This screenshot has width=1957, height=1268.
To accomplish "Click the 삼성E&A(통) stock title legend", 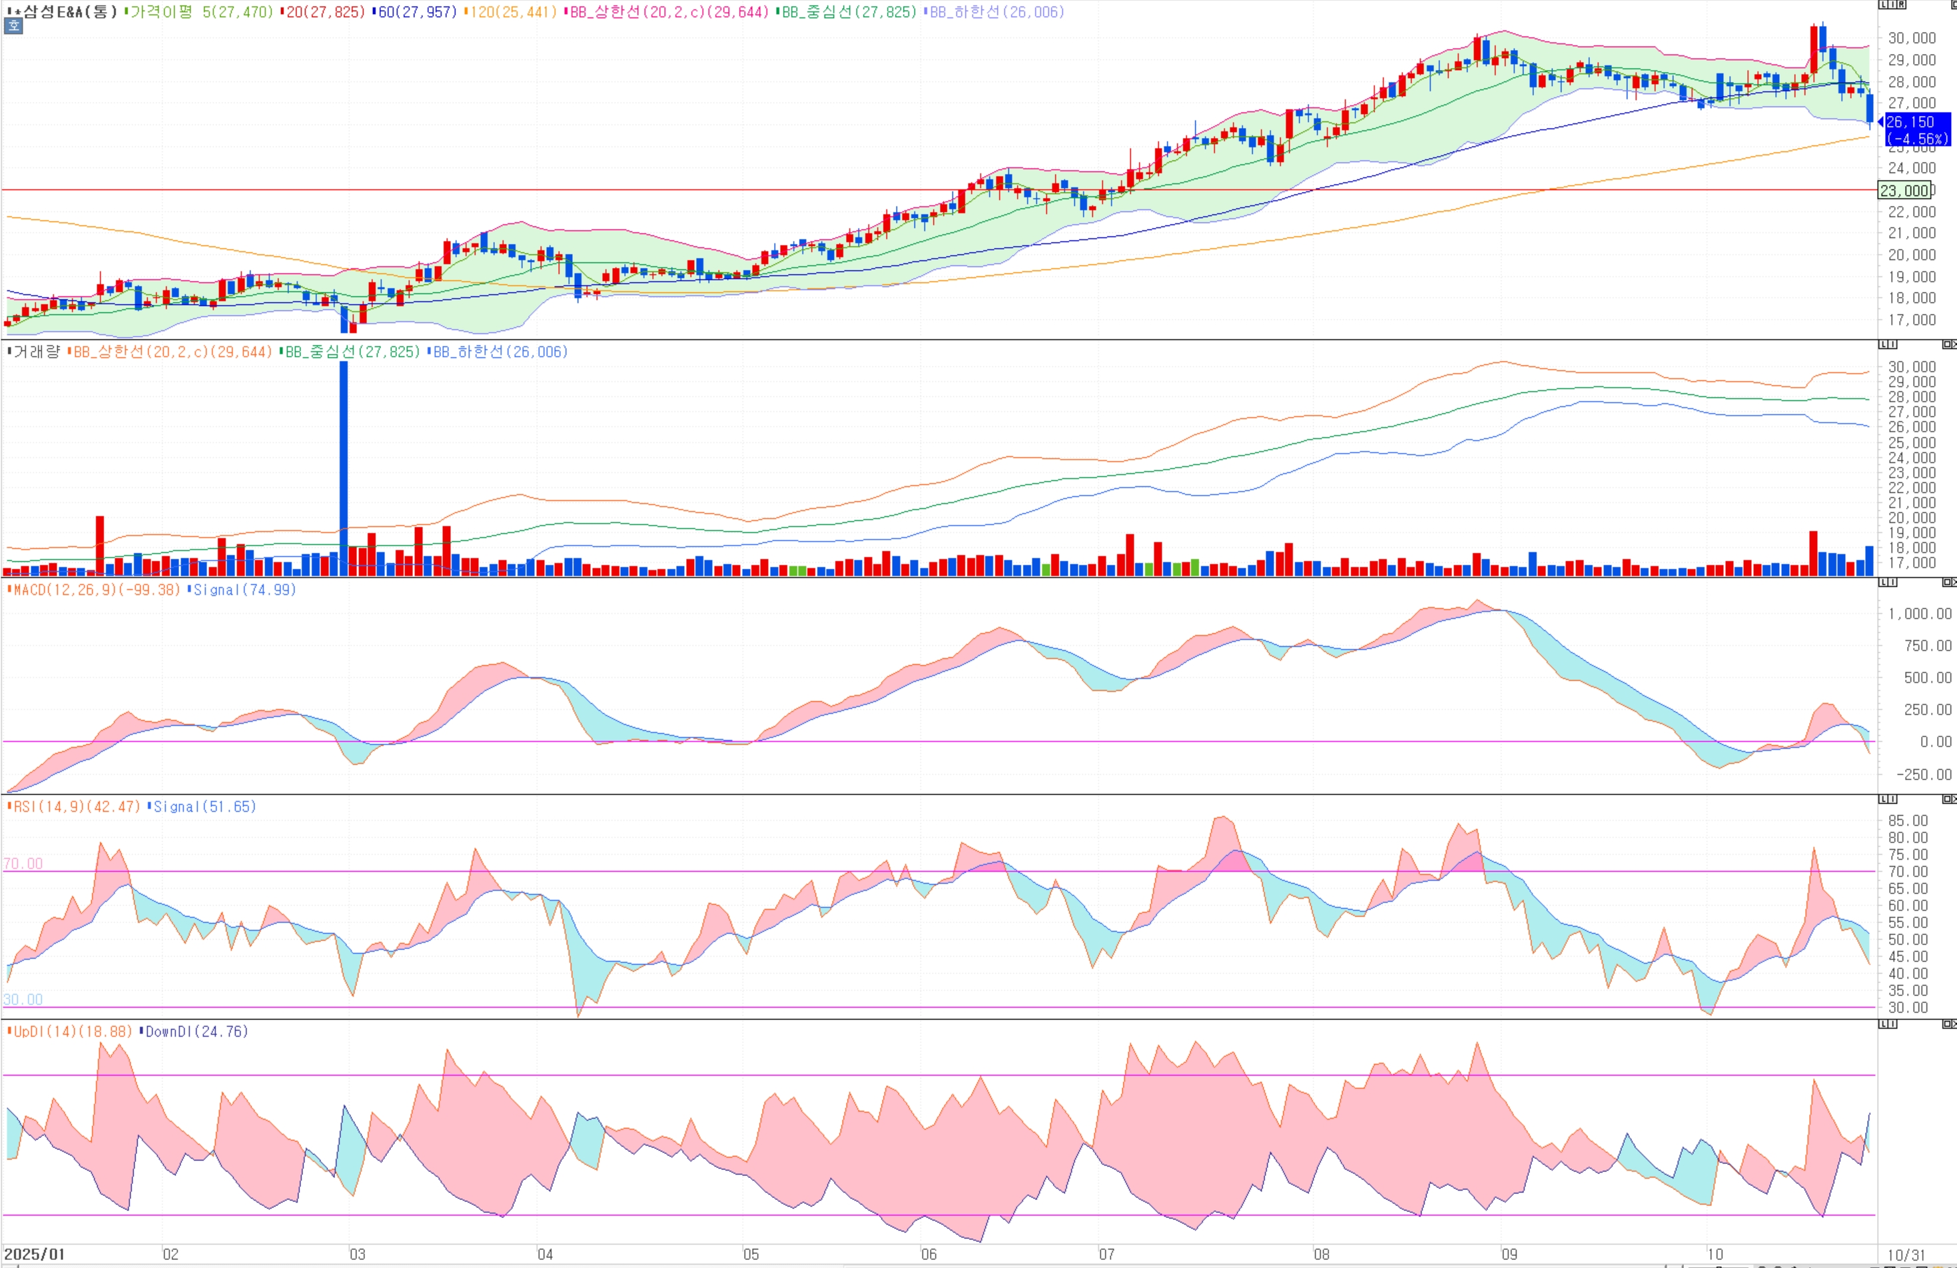I will pyautogui.click(x=69, y=11).
